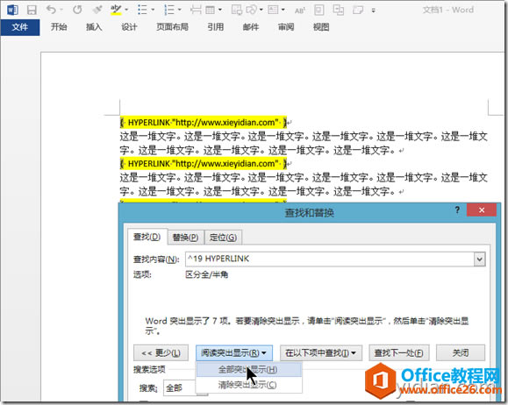Expand the 查找内容 combo box arrow
The width and height of the screenshot is (508, 405).
pos(480,259)
